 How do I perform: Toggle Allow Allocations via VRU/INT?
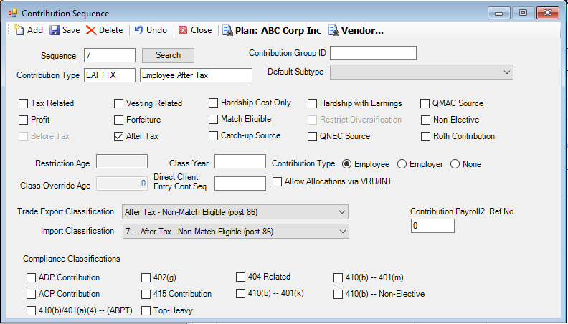[277, 181]
